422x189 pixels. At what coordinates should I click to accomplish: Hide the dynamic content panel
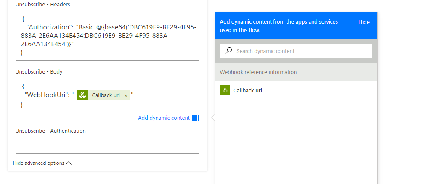click(x=364, y=22)
